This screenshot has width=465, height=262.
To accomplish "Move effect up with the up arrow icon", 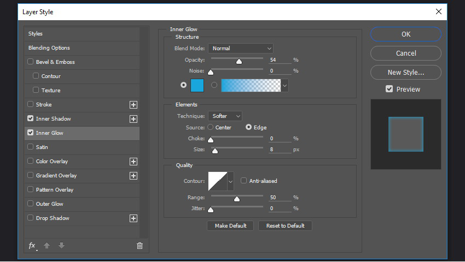I will click(47, 246).
